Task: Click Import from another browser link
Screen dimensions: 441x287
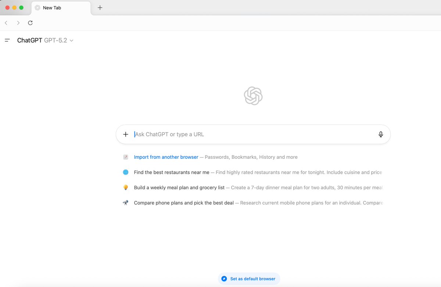Action: pos(166,157)
